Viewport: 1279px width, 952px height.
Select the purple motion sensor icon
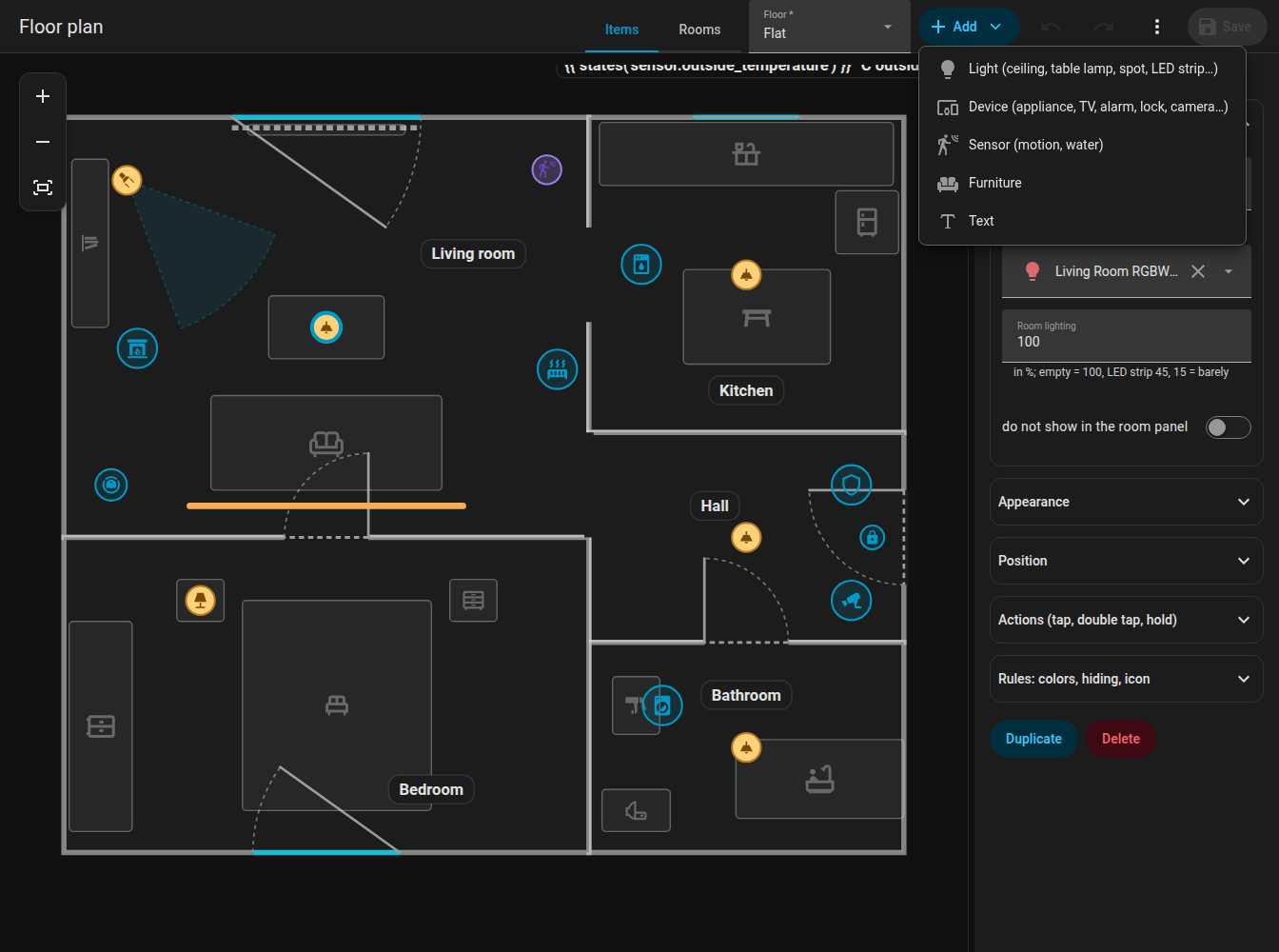(546, 170)
